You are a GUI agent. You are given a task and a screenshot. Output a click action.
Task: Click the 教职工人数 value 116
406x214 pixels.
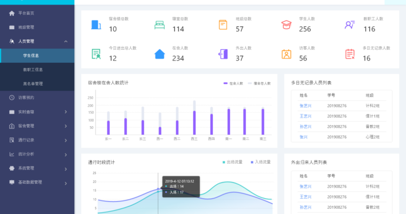pyautogui.click(x=369, y=29)
